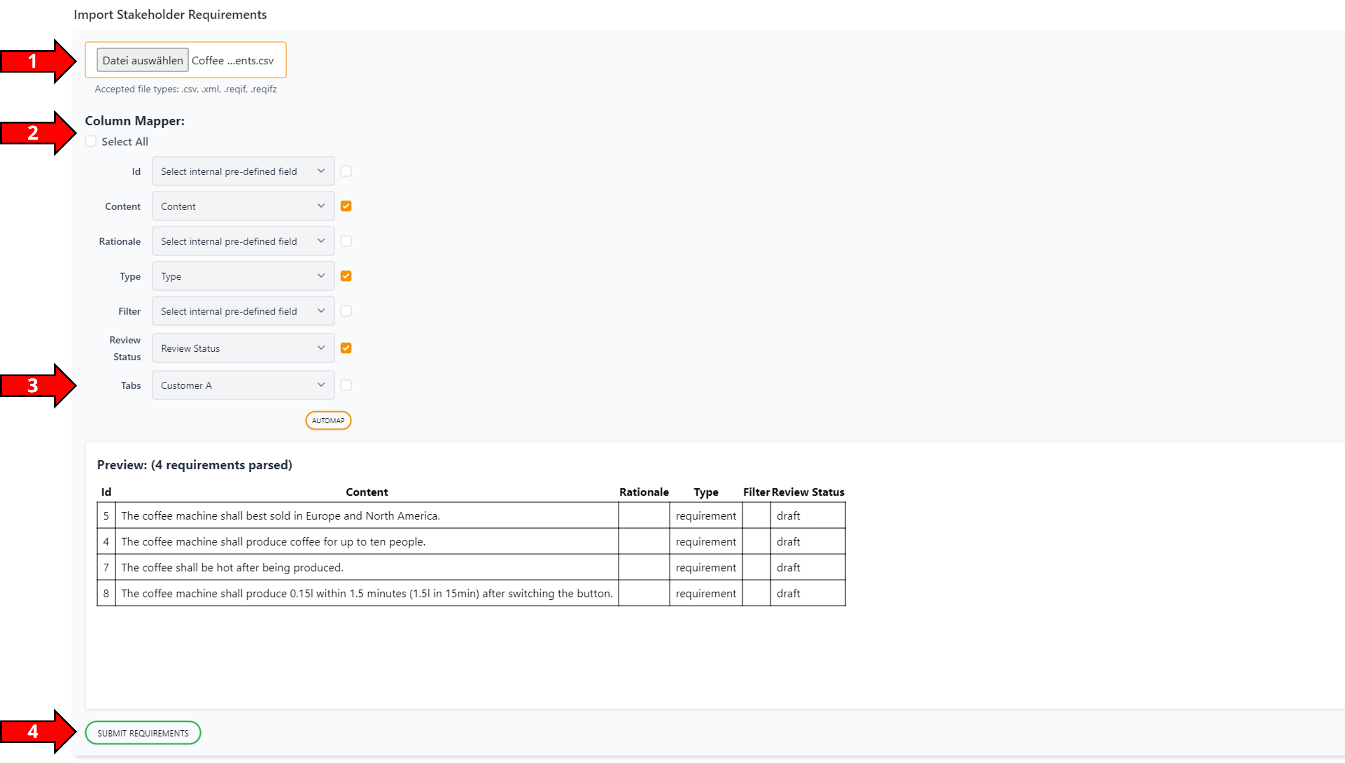Open the Type field mapping dropdown
The height and width of the screenshot is (763, 1345).
(x=243, y=276)
